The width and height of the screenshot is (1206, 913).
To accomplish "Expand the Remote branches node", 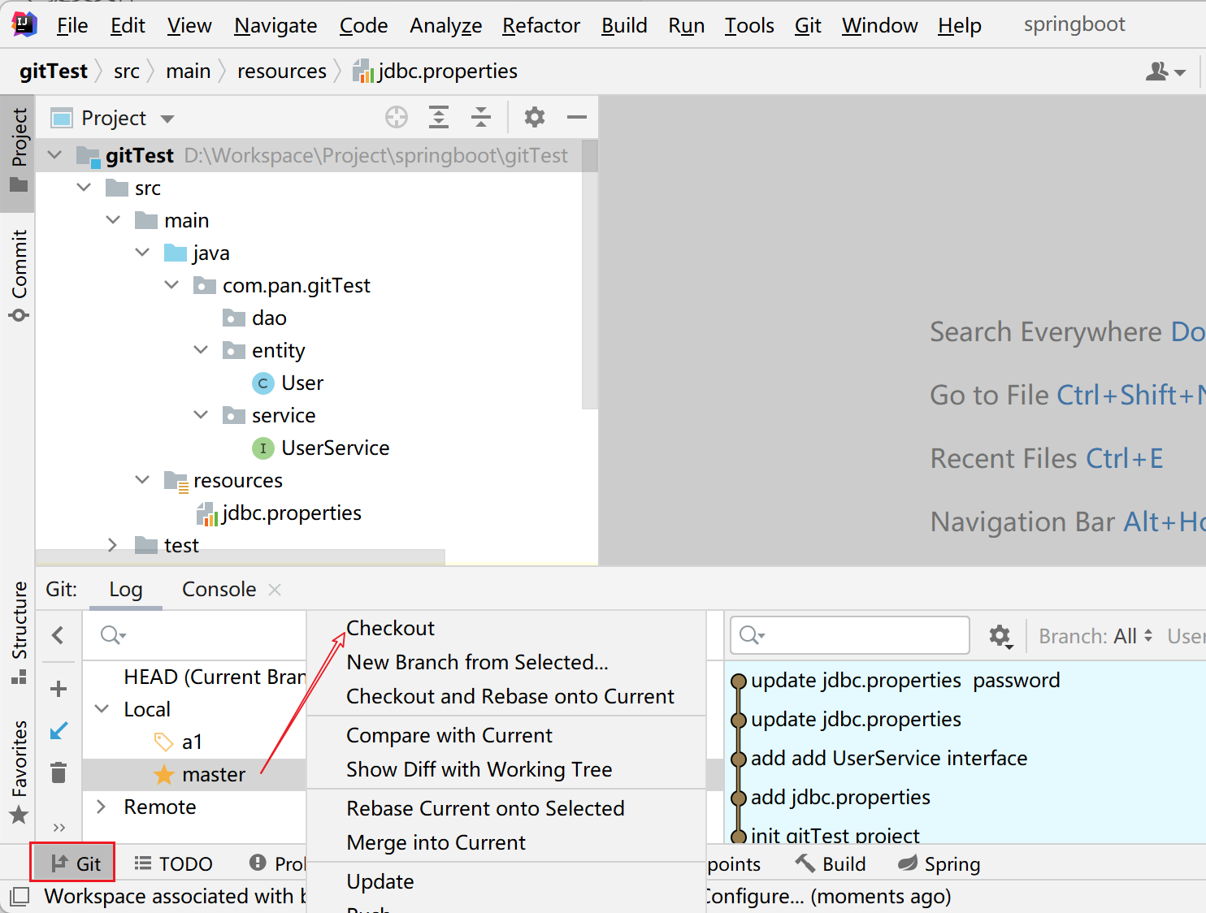I will (x=102, y=807).
